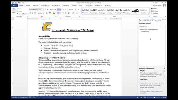Open the Borders dropdown
This screenshot has height=100, width=178.
click(x=78, y=13)
